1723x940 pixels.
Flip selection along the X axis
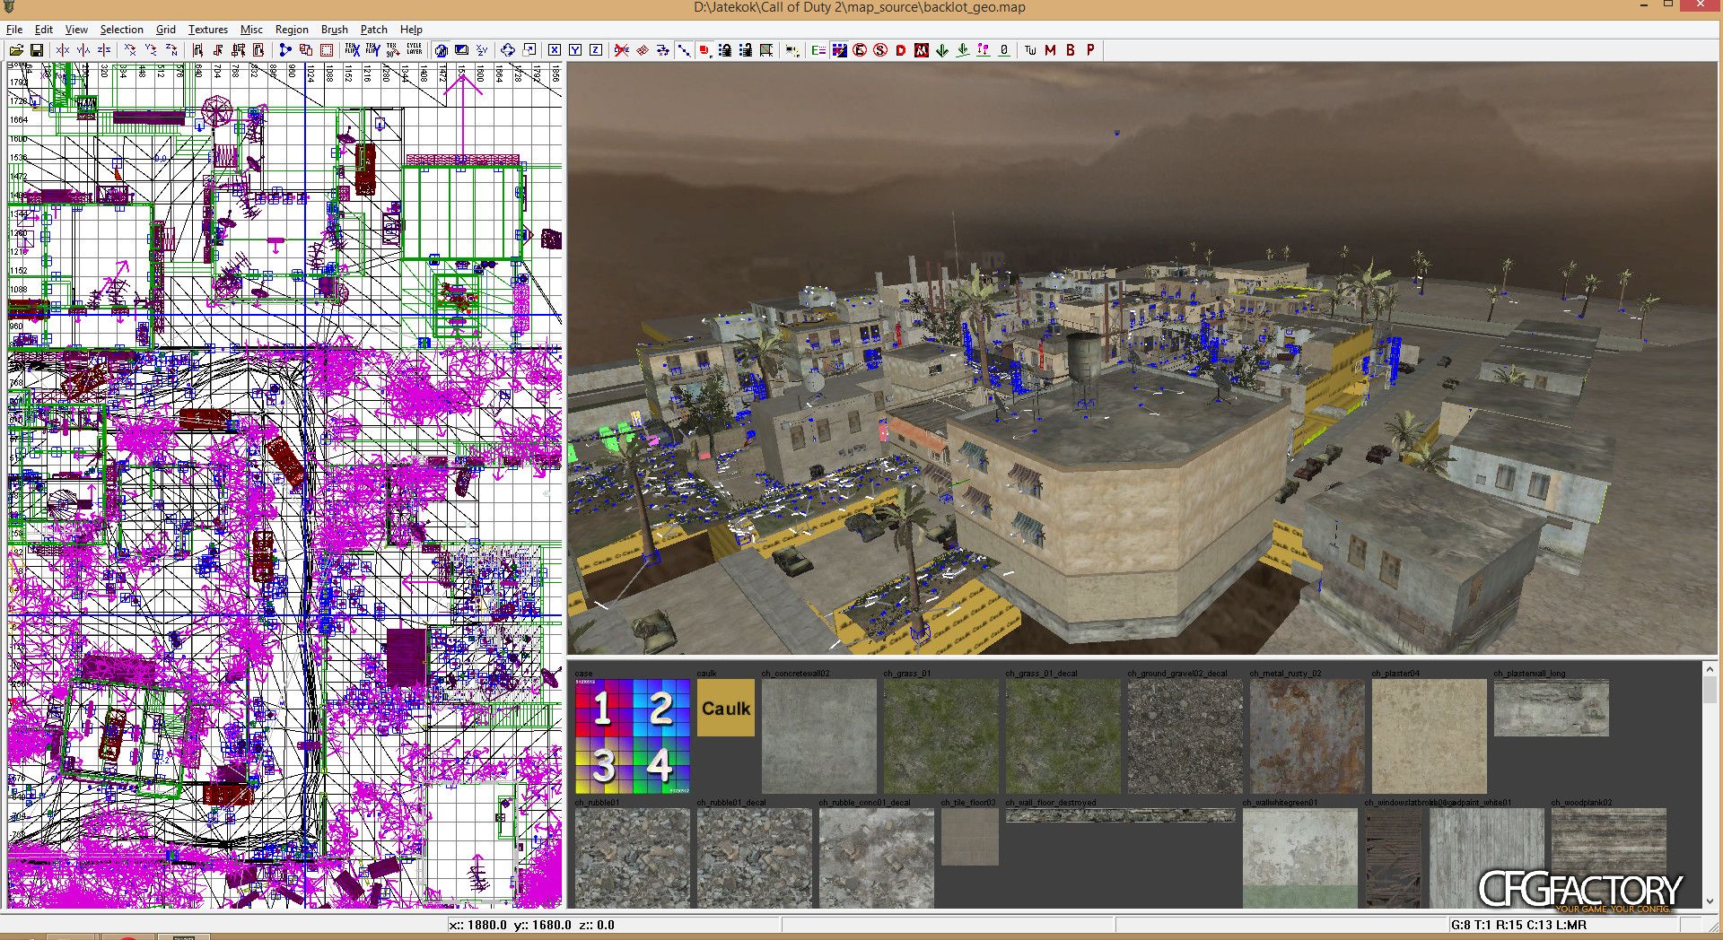click(63, 50)
